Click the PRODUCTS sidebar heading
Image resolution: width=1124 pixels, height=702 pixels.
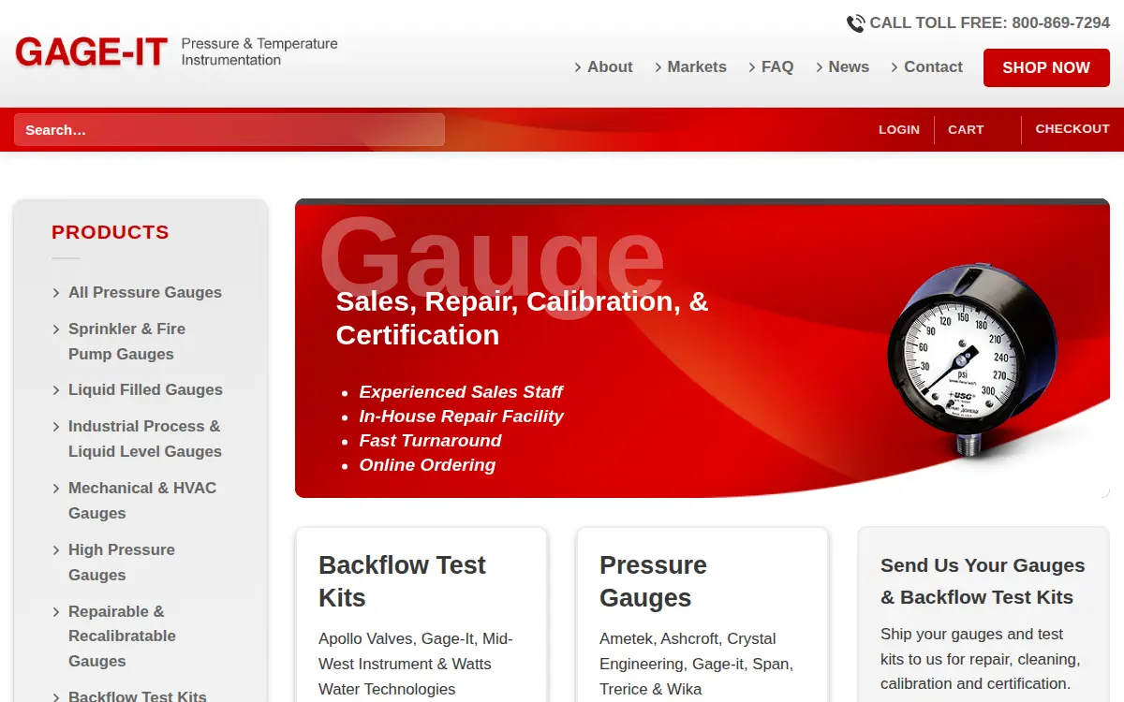111,232
